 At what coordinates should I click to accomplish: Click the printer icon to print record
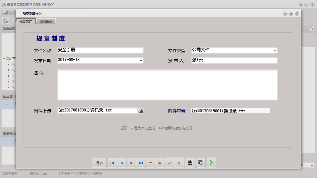tap(190, 163)
